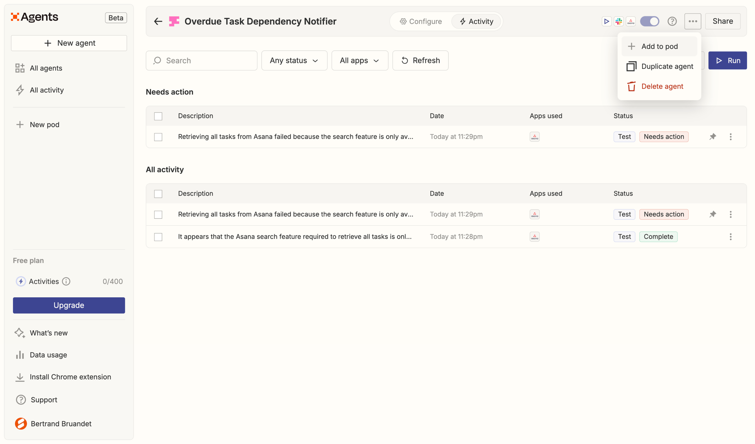Click Bertrand Bruandet profile avatar
The width and height of the screenshot is (755, 444).
click(21, 424)
